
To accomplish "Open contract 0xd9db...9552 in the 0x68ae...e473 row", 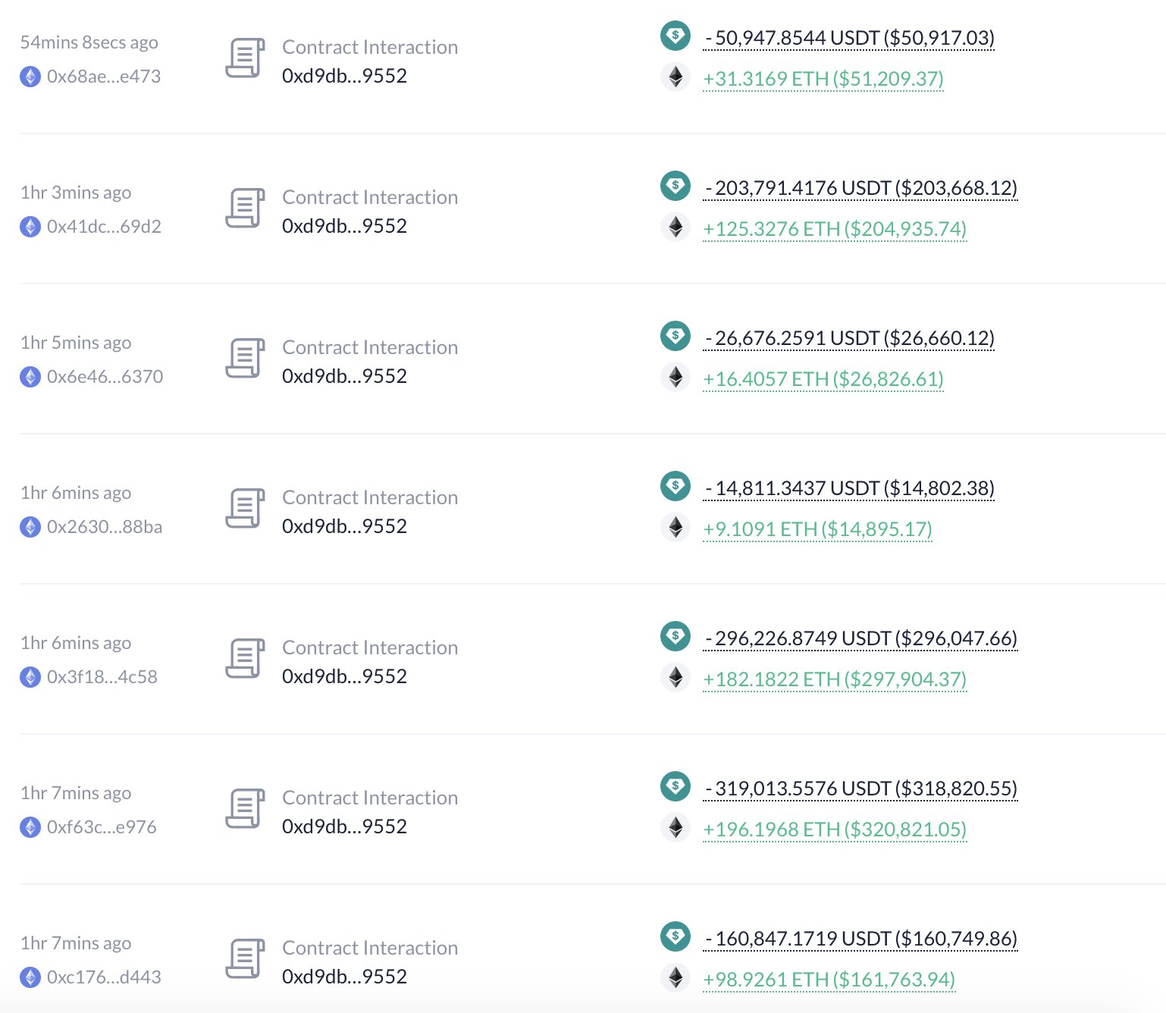I will click(x=344, y=76).
